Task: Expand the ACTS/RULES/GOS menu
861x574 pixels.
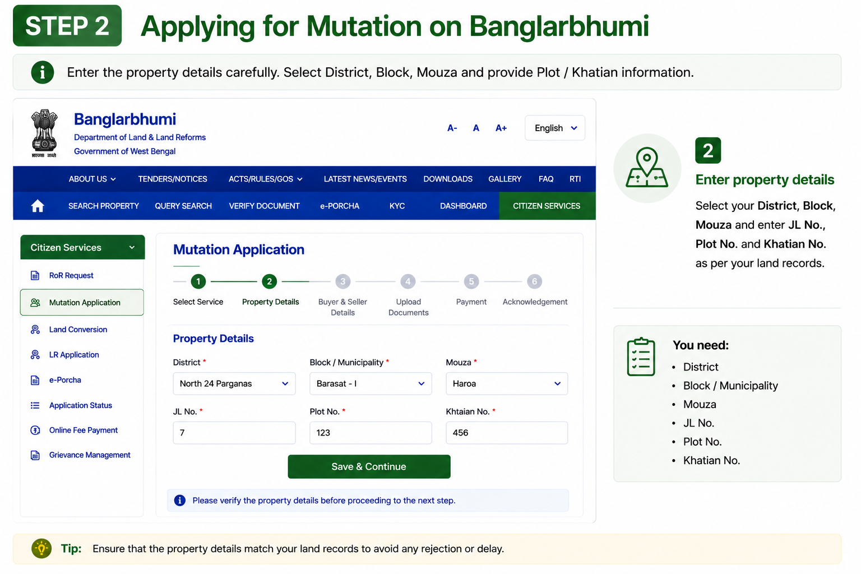Action: pyautogui.click(x=266, y=179)
